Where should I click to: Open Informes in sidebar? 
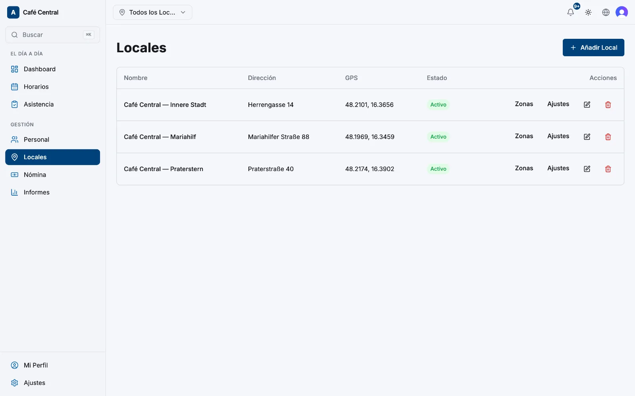coord(52,192)
